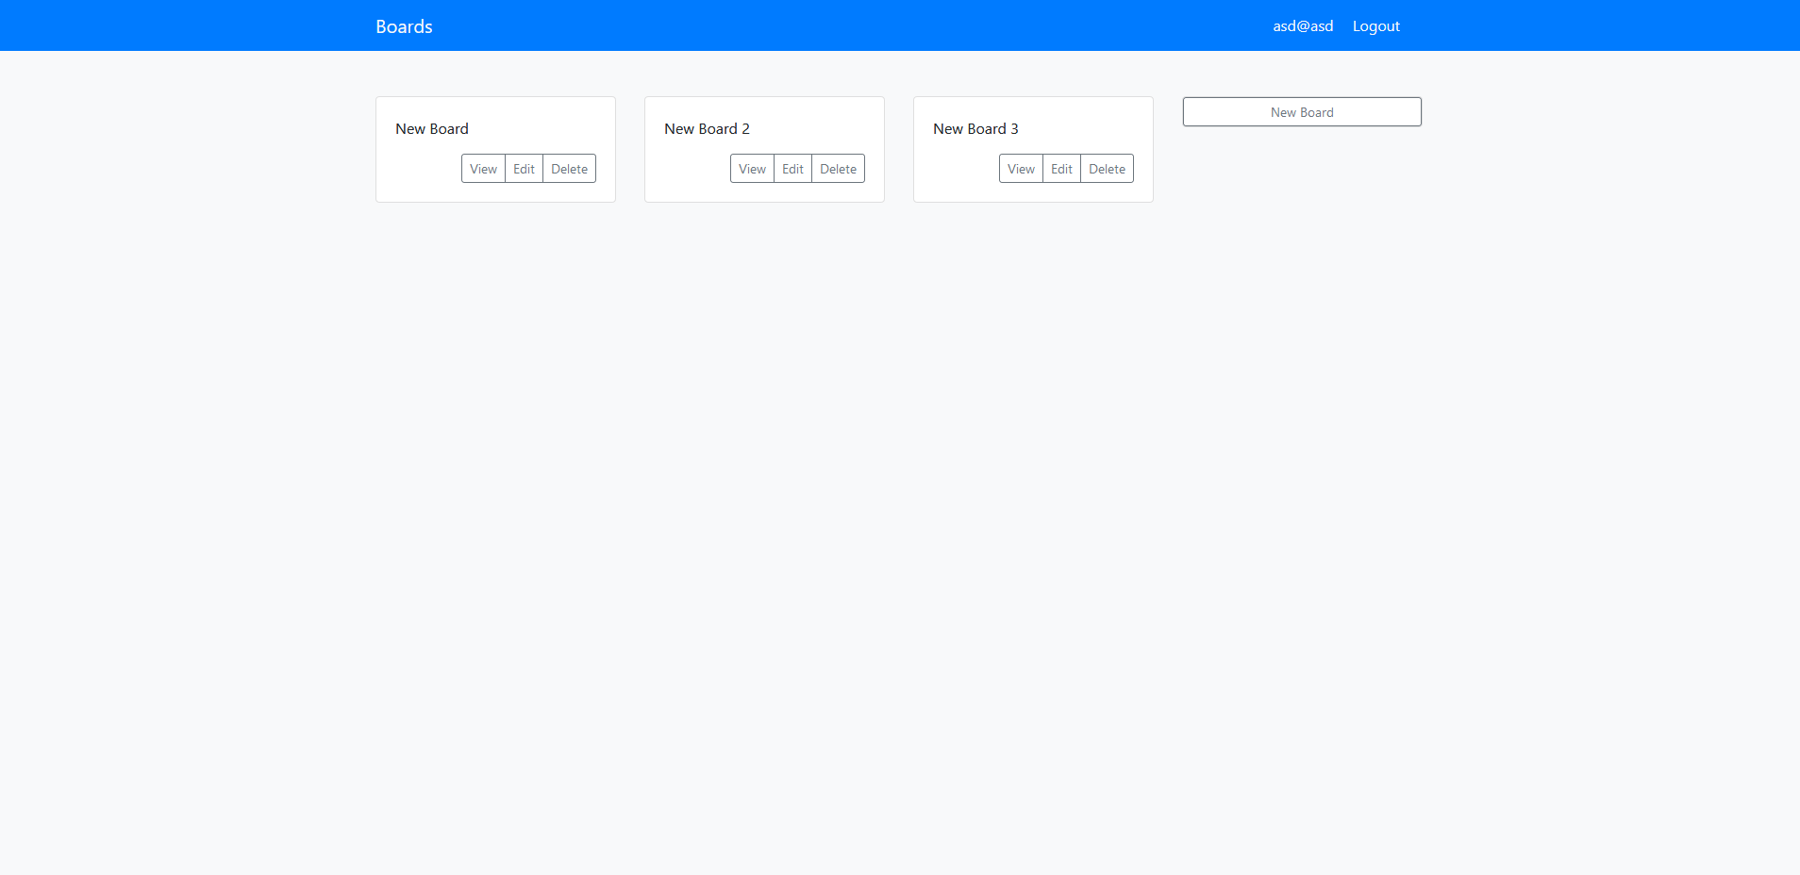Image resolution: width=1800 pixels, height=875 pixels.
Task: Edit the board named New Board
Action: (524, 168)
